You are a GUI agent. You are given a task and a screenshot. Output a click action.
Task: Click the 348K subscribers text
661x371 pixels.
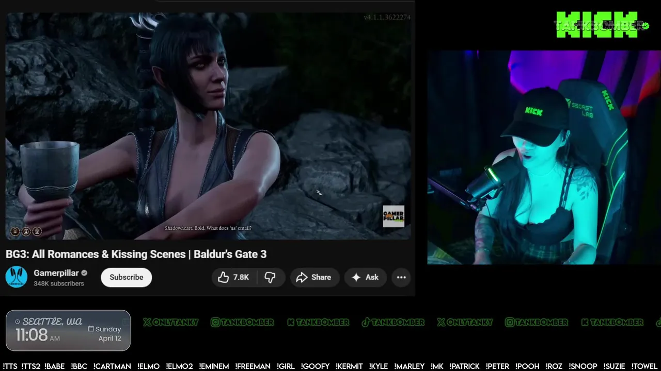59,283
